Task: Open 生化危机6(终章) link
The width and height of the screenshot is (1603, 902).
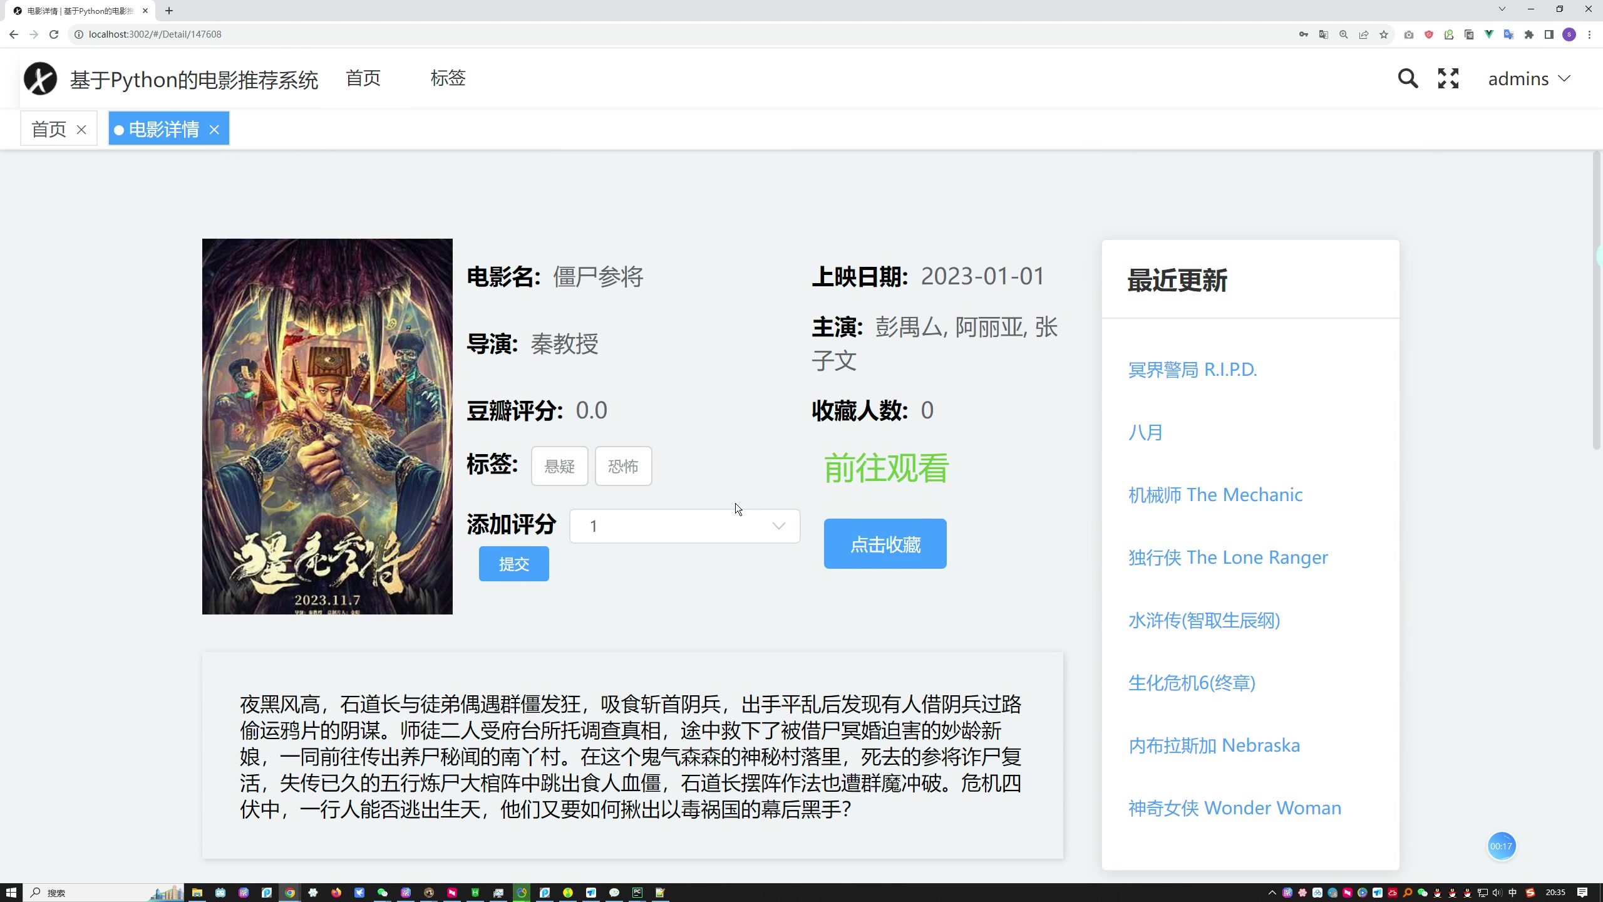Action: click(x=1192, y=683)
